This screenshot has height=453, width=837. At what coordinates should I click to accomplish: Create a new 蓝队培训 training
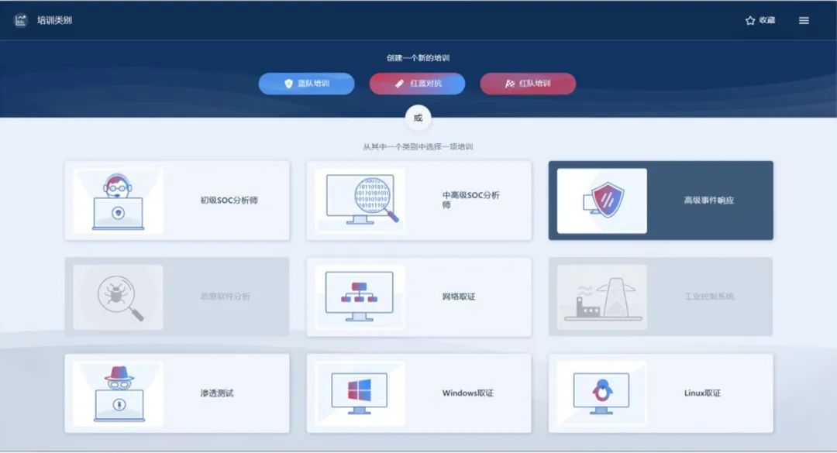(306, 84)
